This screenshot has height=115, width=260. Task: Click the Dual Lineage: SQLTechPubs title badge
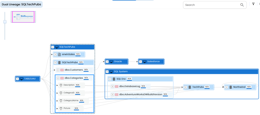[x=21, y=5]
